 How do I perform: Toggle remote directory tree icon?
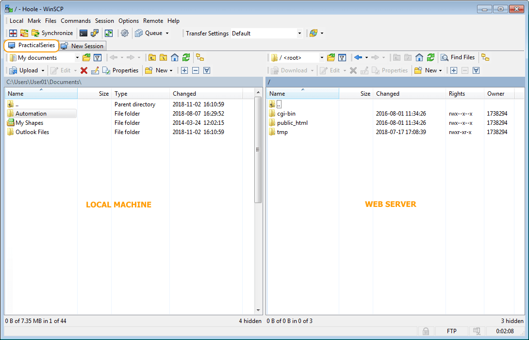[485, 58]
